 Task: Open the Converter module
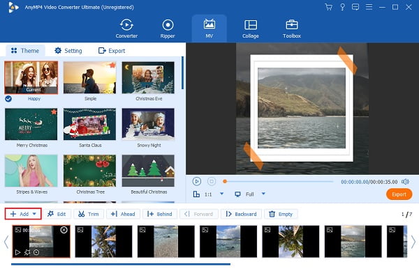pyautogui.click(x=126, y=29)
